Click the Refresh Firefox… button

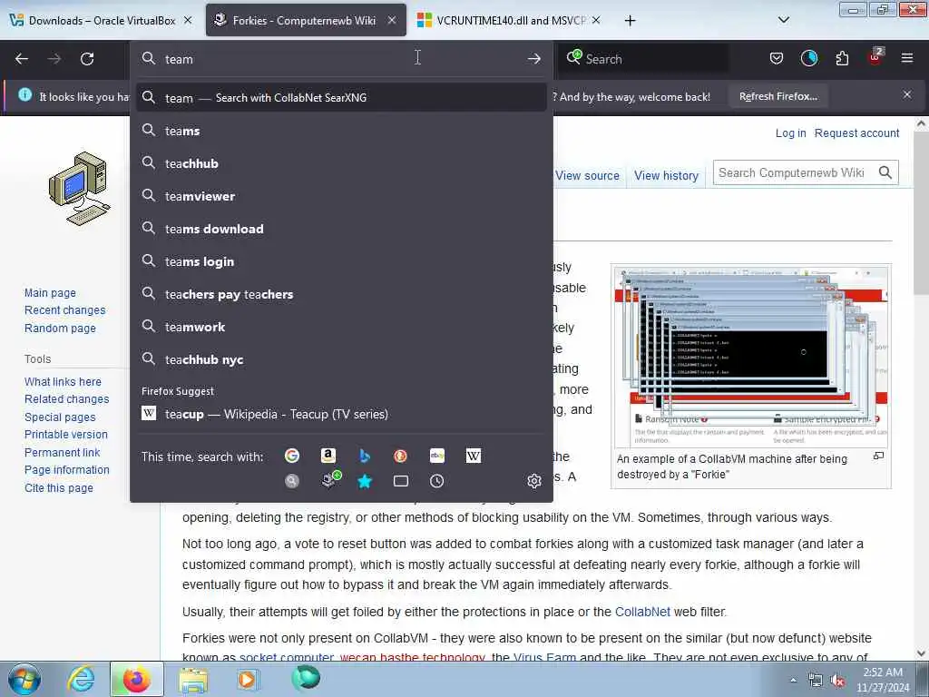point(777,96)
